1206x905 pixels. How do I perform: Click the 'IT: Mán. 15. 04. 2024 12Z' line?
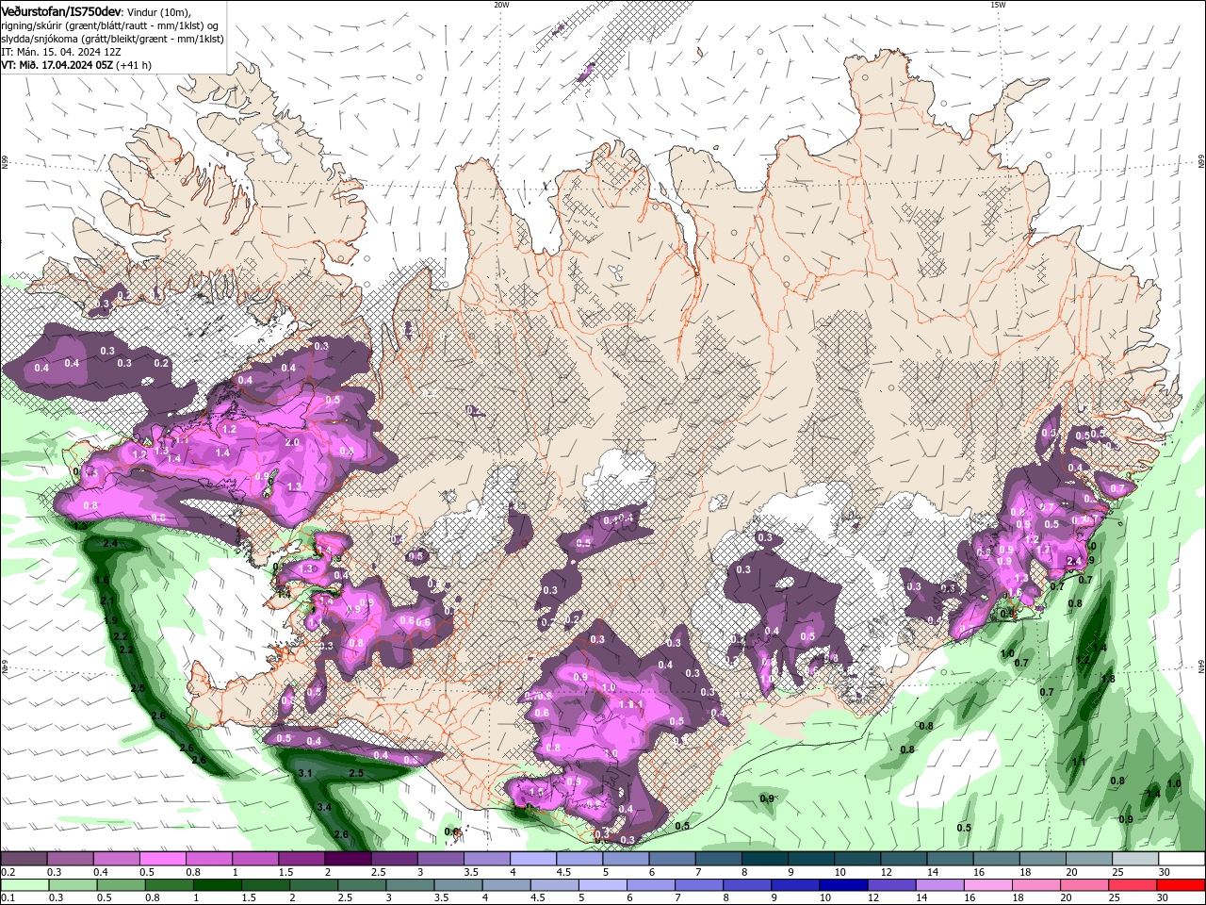coord(61,52)
